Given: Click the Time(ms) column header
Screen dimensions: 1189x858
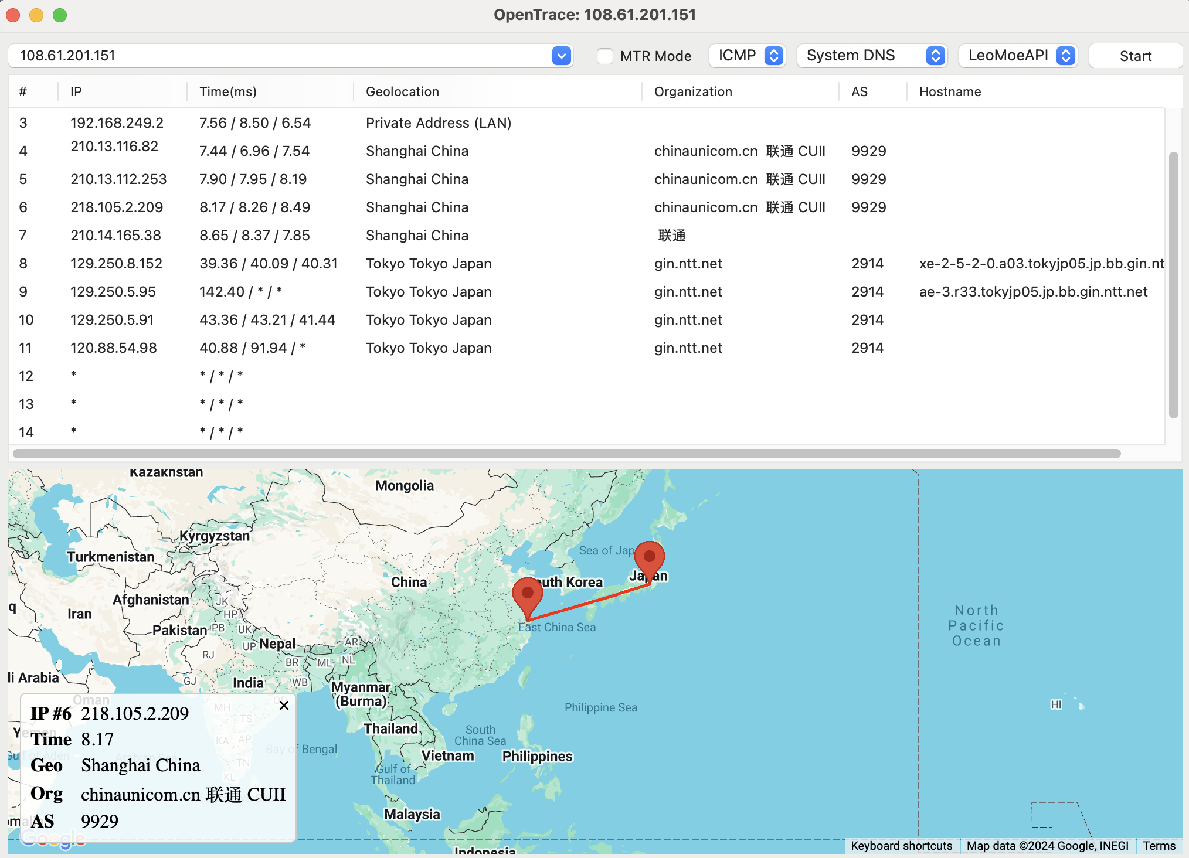Looking at the screenshot, I should click(x=228, y=91).
